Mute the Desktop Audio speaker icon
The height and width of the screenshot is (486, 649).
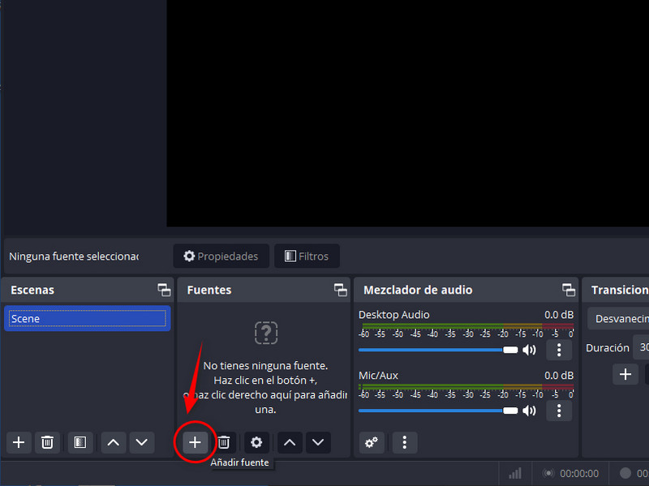[x=529, y=350]
